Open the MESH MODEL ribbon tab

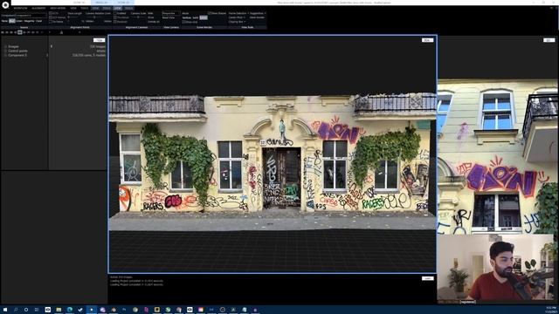point(58,8)
